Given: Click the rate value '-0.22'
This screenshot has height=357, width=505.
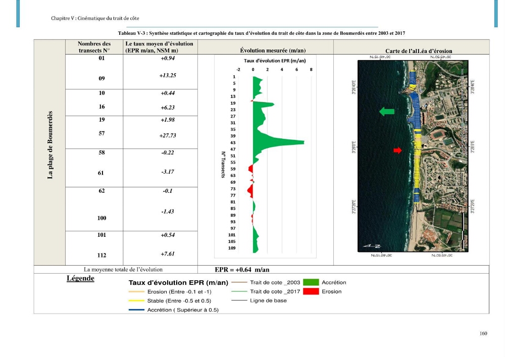Looking at the screenshot, I should click(x=168, y=153).
